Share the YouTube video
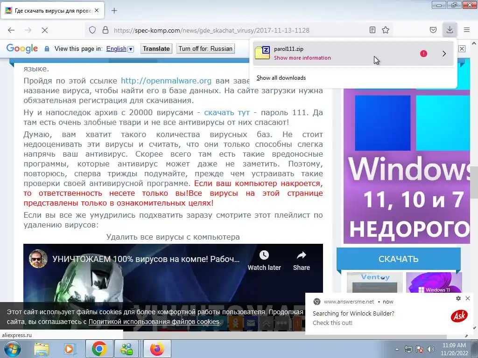 tap(301, 261)
